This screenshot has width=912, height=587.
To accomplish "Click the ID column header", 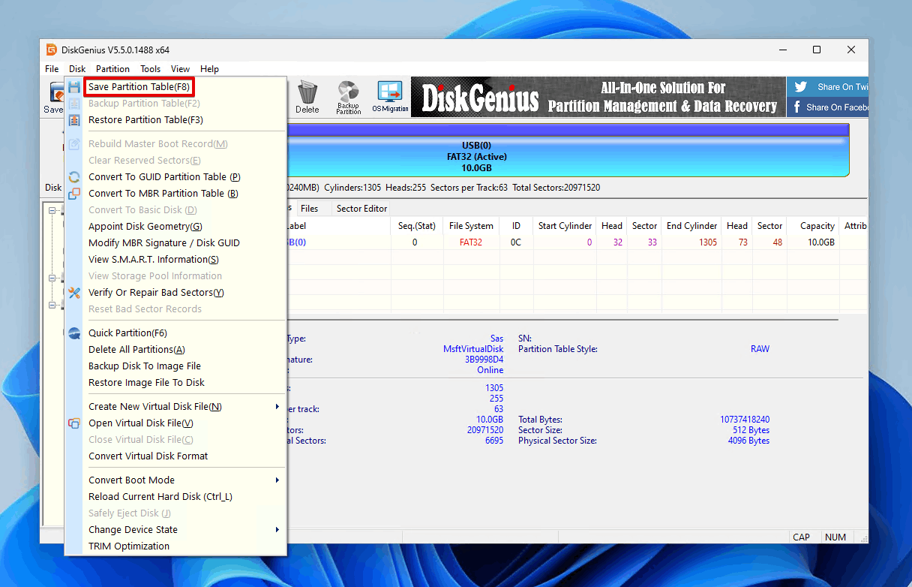I will (516, 226).
